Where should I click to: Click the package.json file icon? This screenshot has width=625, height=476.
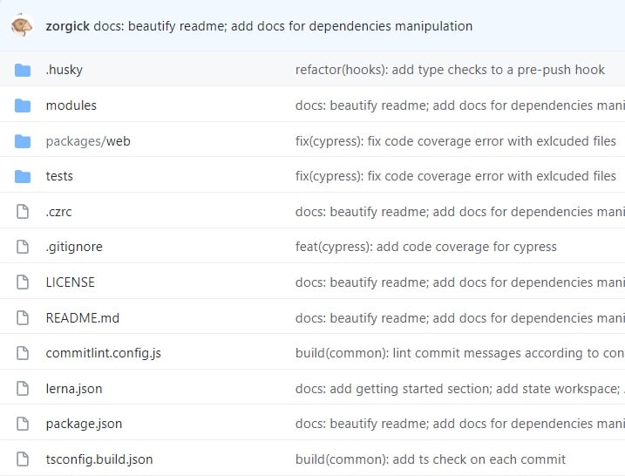pos(23,424)
